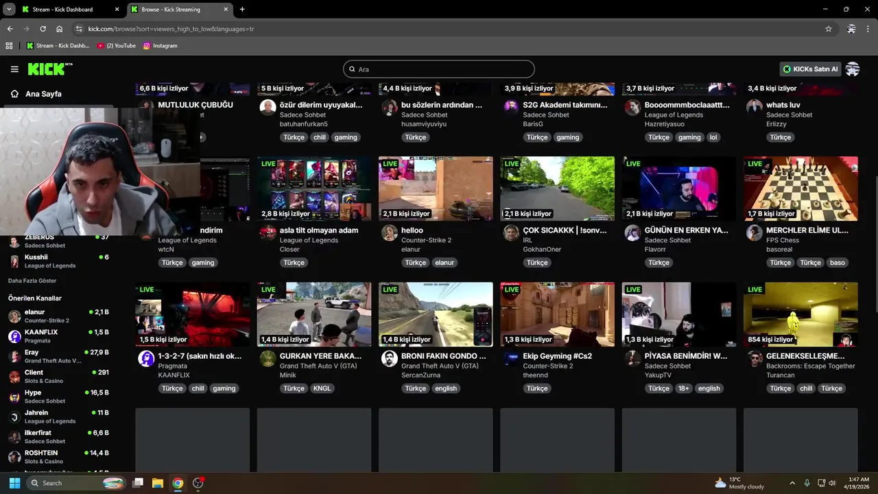The height and width of the screenshot is (494, 878).
Task: Click the baso tag on basoreal stream
Action: coord(837,263)
